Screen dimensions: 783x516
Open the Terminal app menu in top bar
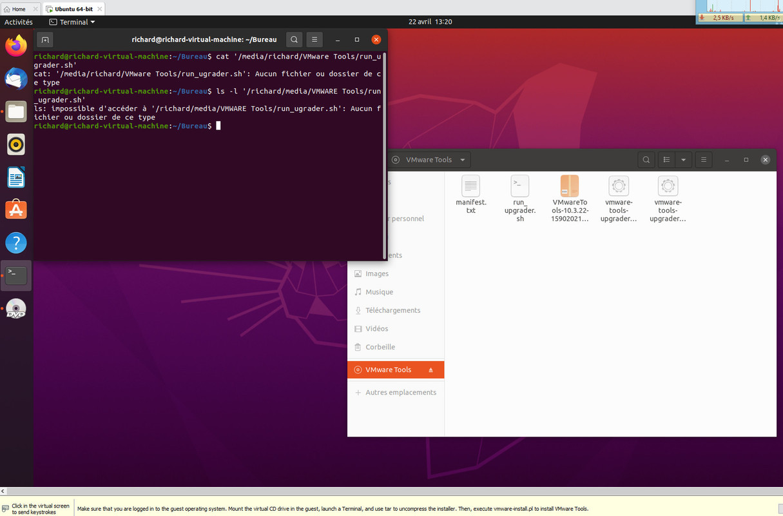[72, 22]
